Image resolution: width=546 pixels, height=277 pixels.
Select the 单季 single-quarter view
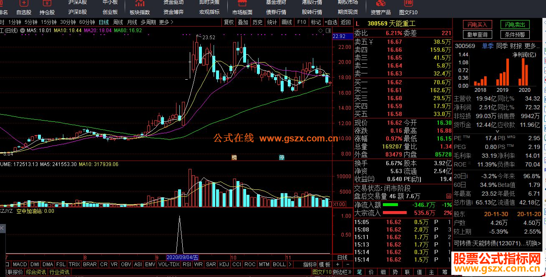(x=488, y=46)
